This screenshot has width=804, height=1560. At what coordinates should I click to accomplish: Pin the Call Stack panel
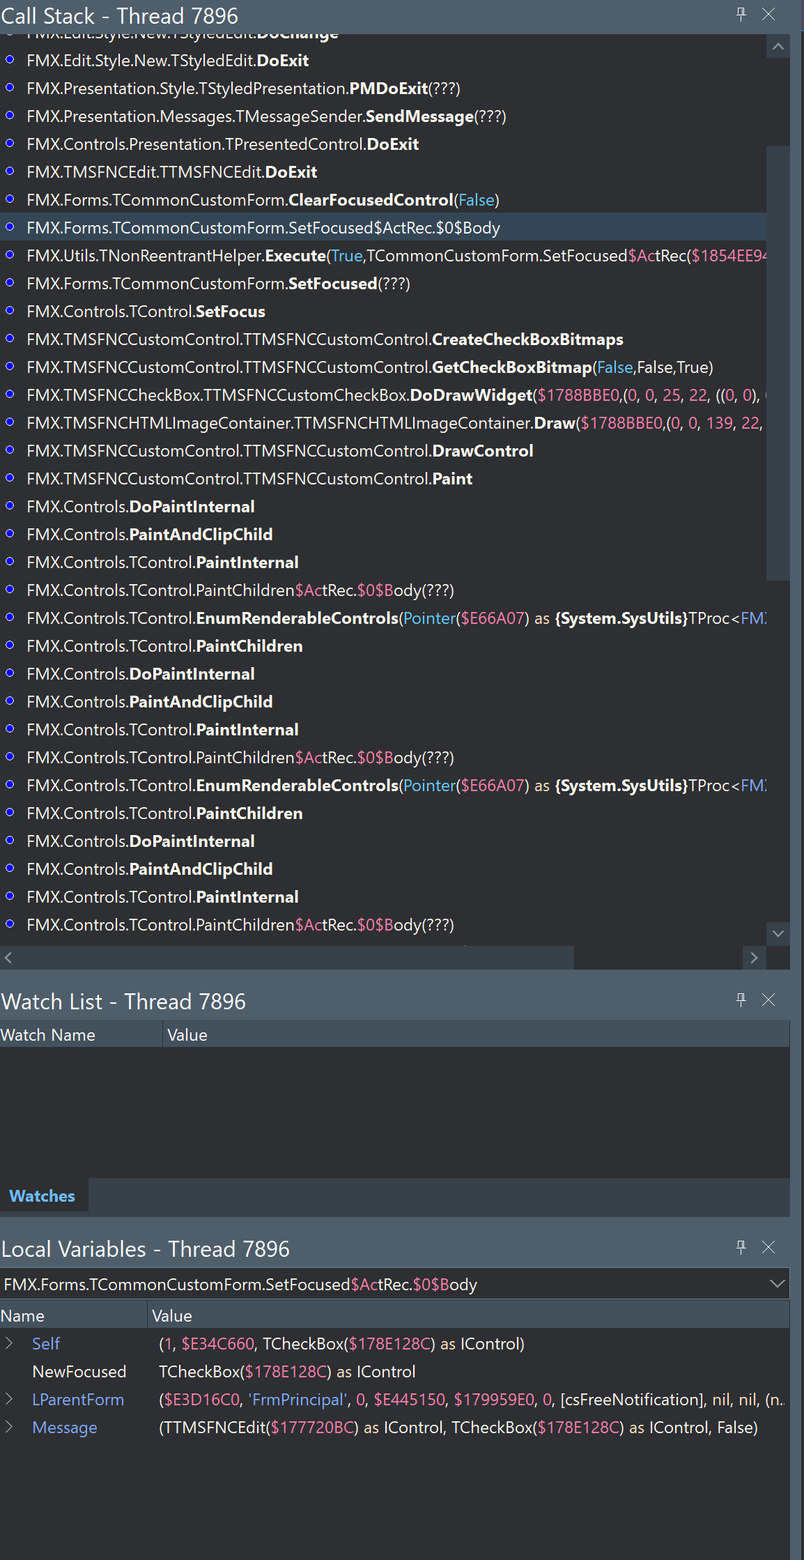point(741,15)
